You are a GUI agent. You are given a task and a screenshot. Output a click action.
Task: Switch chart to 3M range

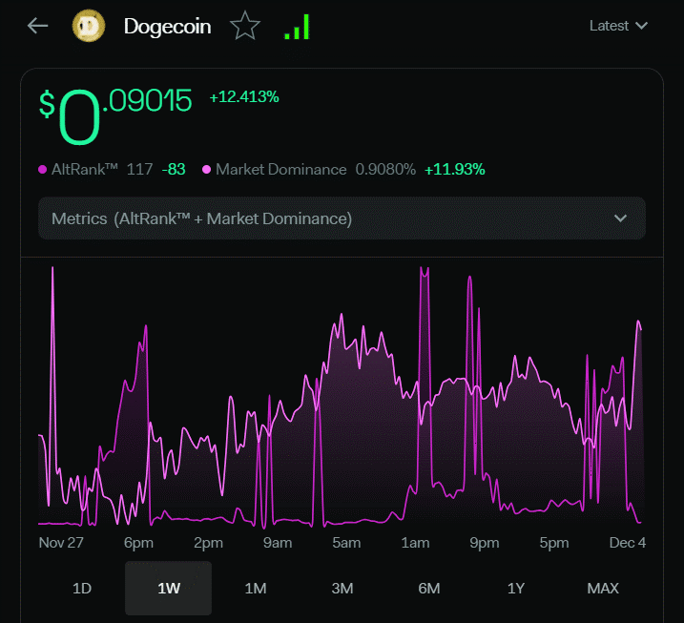coord(342,588)
